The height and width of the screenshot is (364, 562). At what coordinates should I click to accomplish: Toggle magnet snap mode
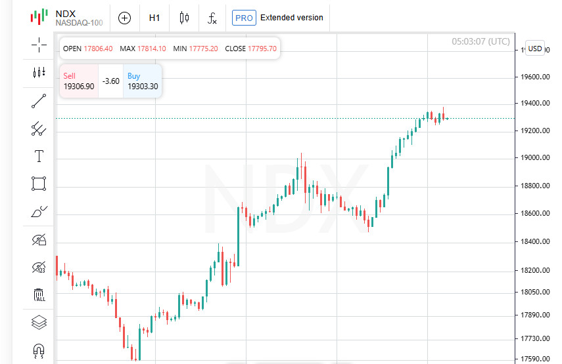point(39,350)
